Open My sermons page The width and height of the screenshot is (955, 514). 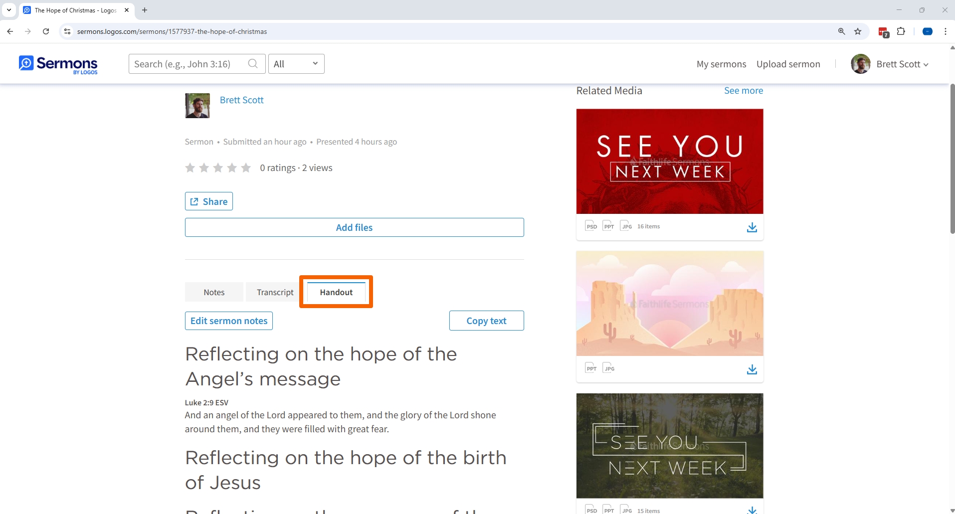721,64
